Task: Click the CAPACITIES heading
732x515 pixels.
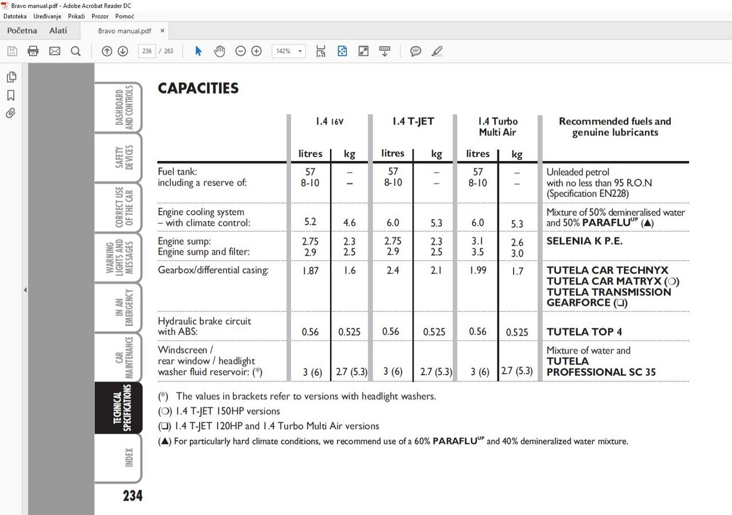Action: pos(198,88)
